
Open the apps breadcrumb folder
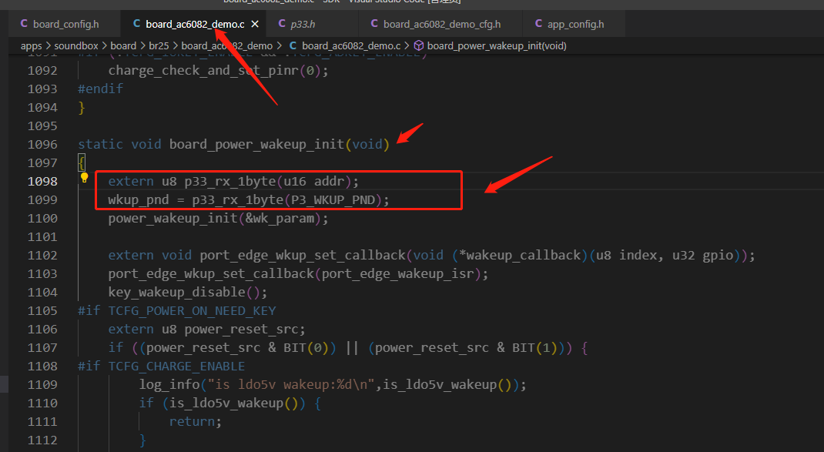tap(31, 45)
